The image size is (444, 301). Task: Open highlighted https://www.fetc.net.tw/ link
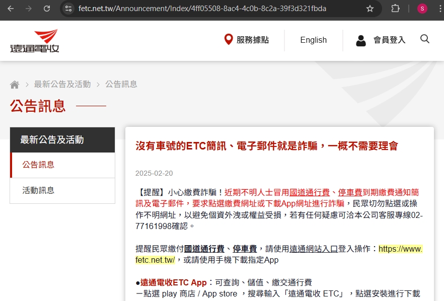[x=400, y=249]
